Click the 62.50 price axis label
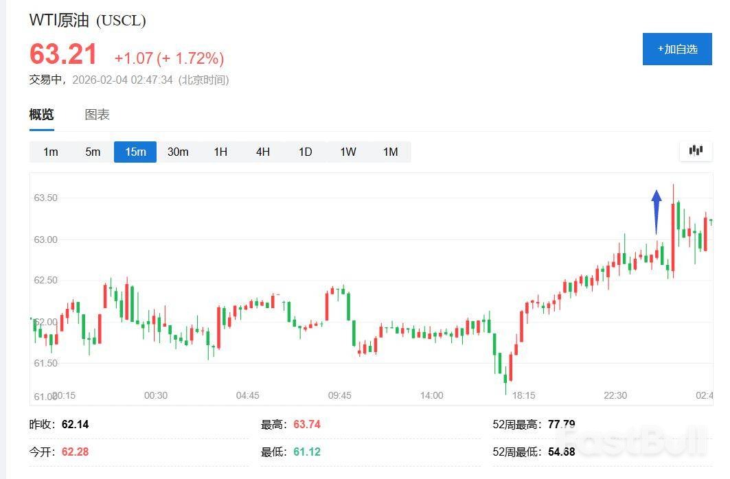 pos(45,280)
